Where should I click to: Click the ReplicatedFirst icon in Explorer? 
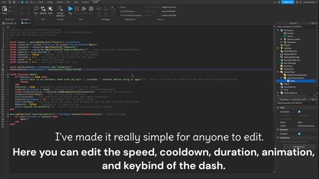click(282, 54)
